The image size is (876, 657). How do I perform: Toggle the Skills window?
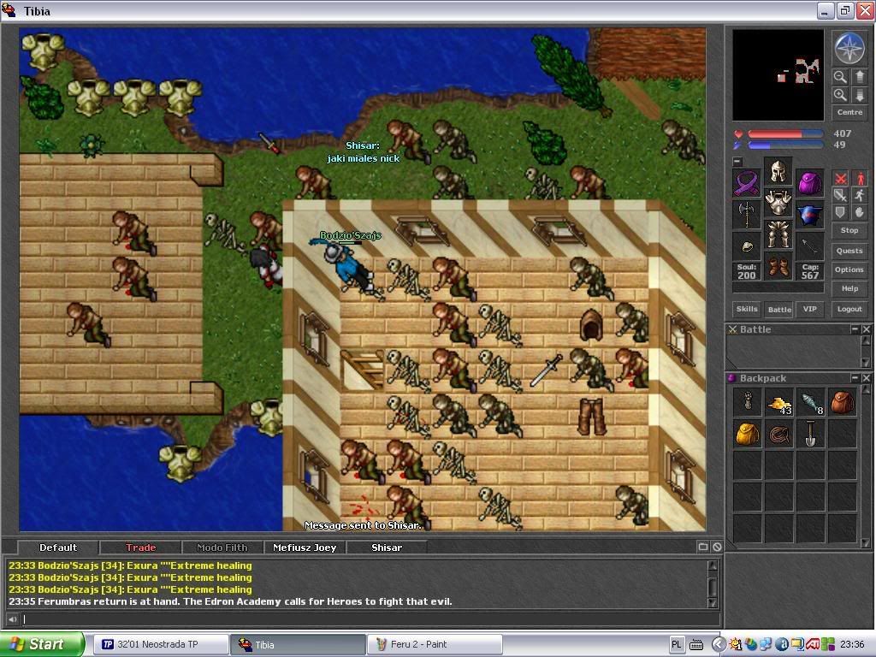pyautogui.click(x=747, y=309)
